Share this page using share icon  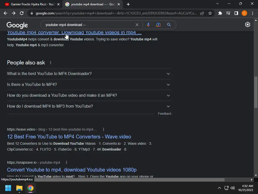[x=202, y=13]
